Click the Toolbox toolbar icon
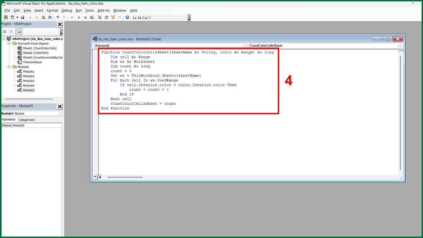This screenshot has width=423, height=238. (119, 17)
